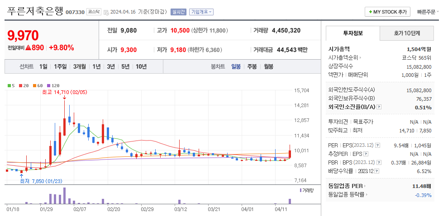The image size is (443, 216).
Task: Click the 04/11 date axis label
Action: coord(281,210)
